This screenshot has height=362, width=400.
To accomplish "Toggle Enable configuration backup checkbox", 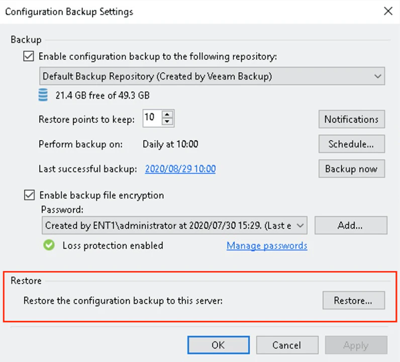I will (29, 56).
